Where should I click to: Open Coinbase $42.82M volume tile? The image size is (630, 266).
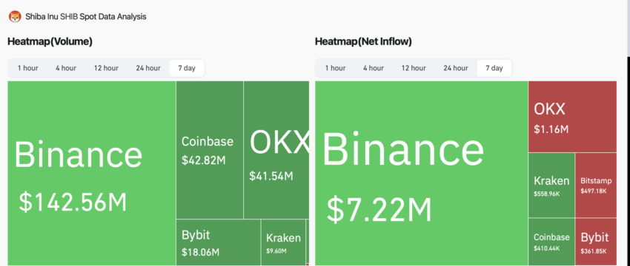tap(210, 150)
